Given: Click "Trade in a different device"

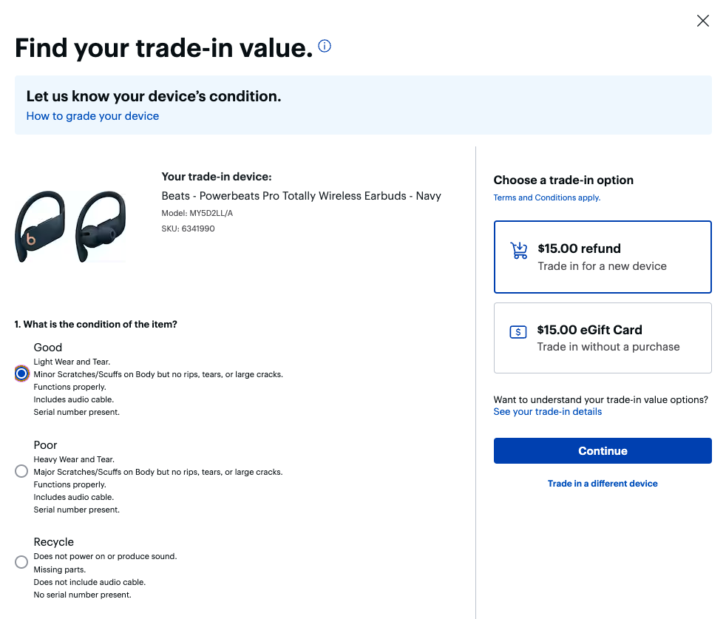Looking at the screenshot, I should [x=603, y=484].
